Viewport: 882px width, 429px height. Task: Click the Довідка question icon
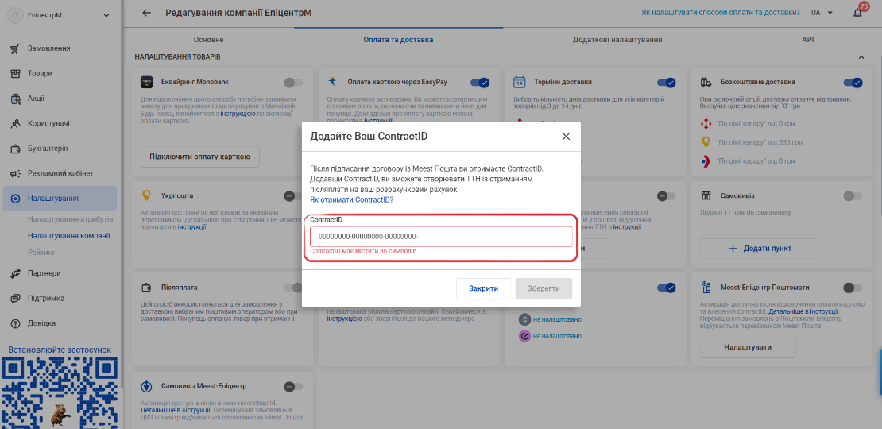click(16, 323)
